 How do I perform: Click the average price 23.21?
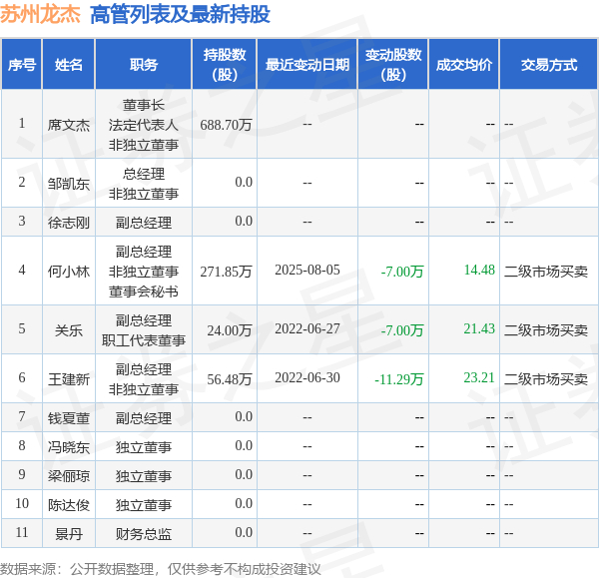point(479,377)
